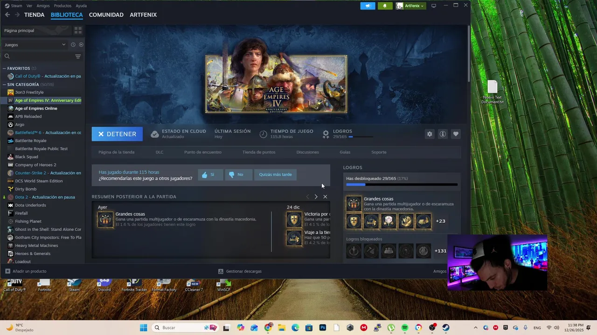Viewport: 597px width, 335px height.
Task: Open the Steam announcements megaphone button
Action: coord(368,6)
